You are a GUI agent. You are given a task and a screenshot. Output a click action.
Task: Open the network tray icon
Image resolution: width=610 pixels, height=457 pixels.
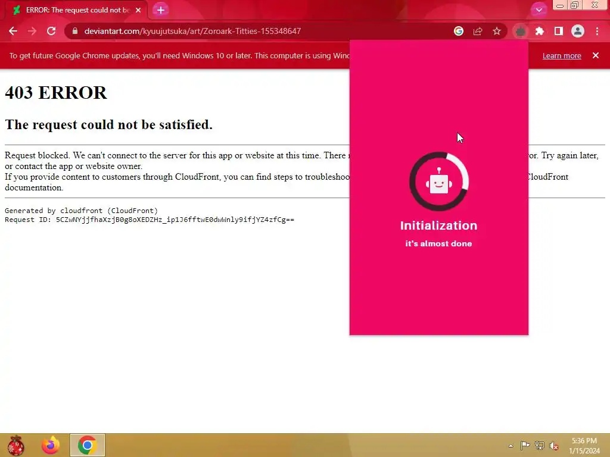click(x=540, y=445)
